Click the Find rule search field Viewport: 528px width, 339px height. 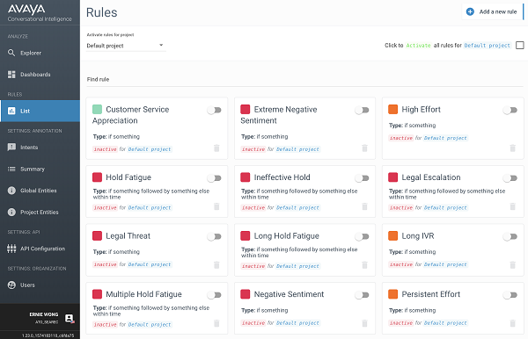(x=304, y=80)
